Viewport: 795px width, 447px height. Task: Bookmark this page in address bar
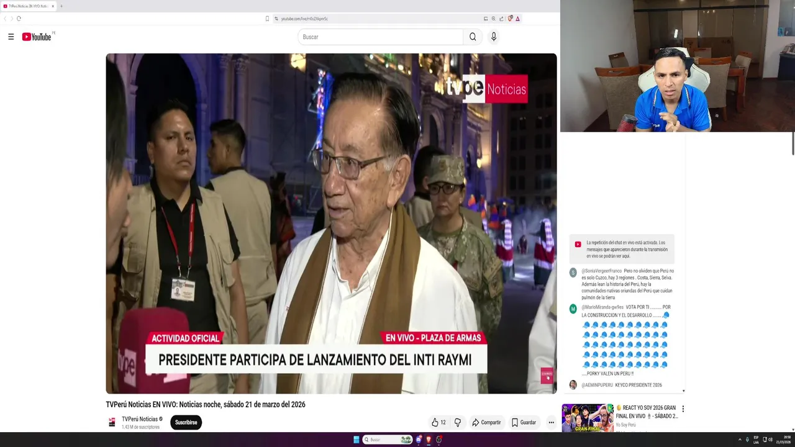(267, 19)
